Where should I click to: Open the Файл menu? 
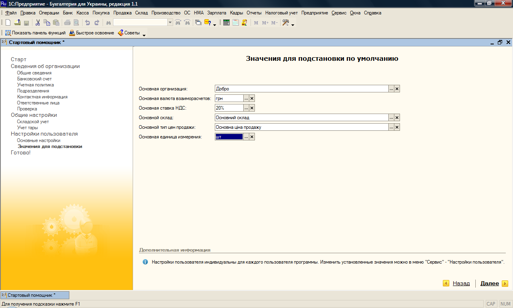(x=11, y=13)
